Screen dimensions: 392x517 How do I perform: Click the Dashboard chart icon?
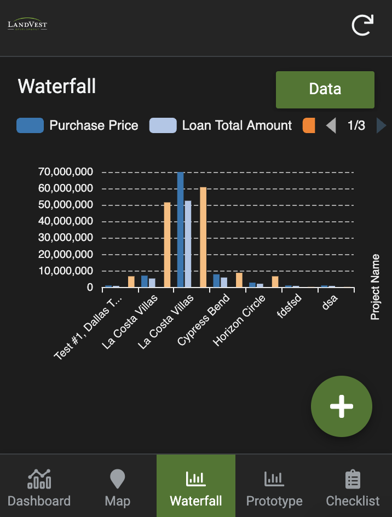click(x=39, y=479)
